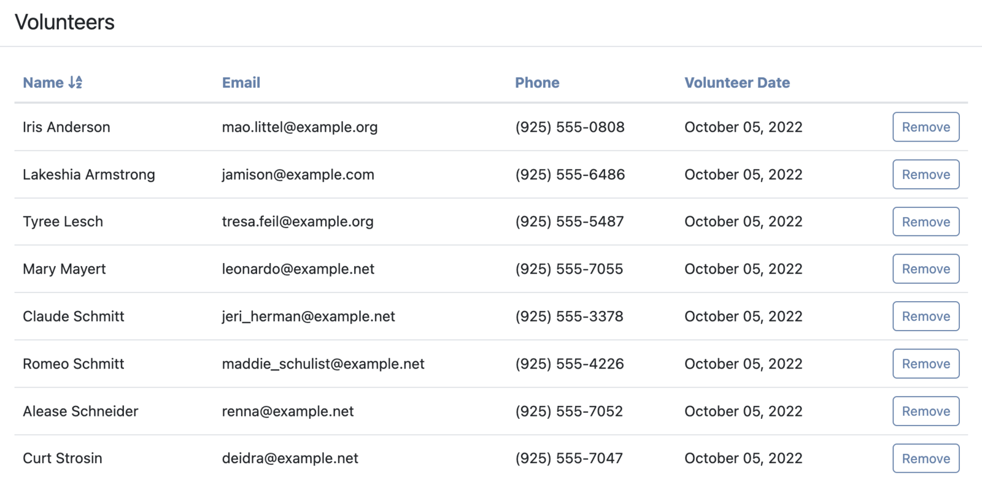Click the email jeri_herman@example.net

tap(308, 316)
